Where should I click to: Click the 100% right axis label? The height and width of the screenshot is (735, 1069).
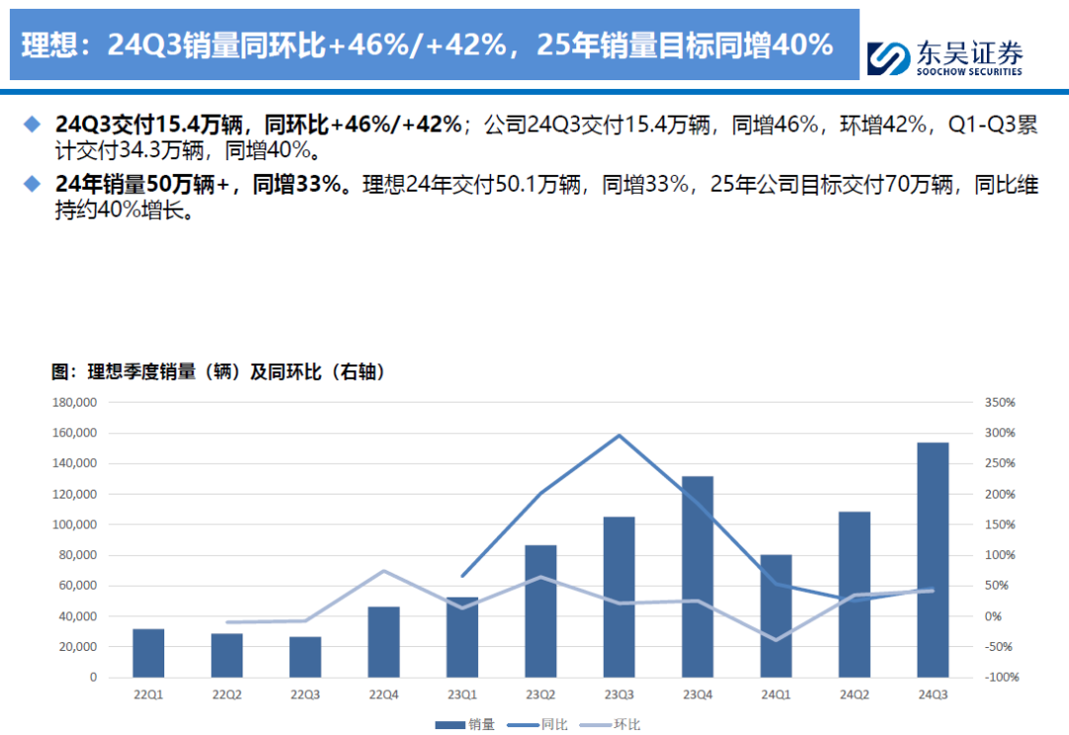pos(1000,555)
